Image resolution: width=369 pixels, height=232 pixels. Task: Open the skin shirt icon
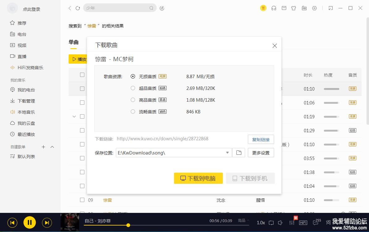(x=294, y=8)
